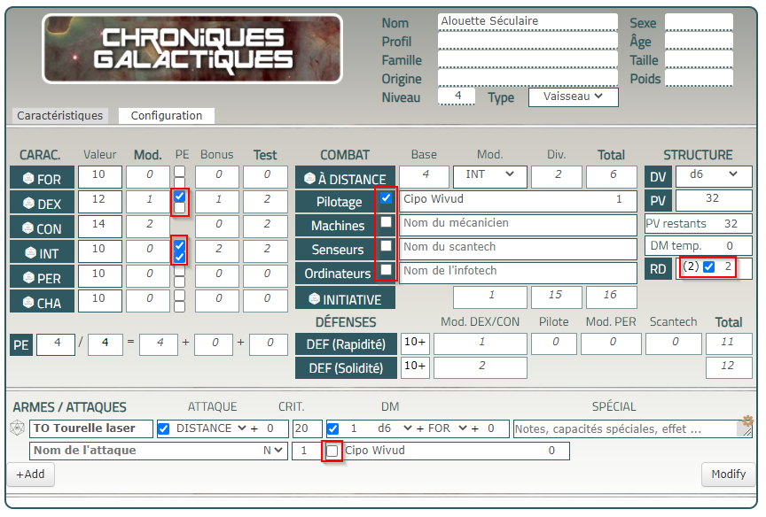
Task: Roll the INT characteristic dice
Action: [41, 253]
